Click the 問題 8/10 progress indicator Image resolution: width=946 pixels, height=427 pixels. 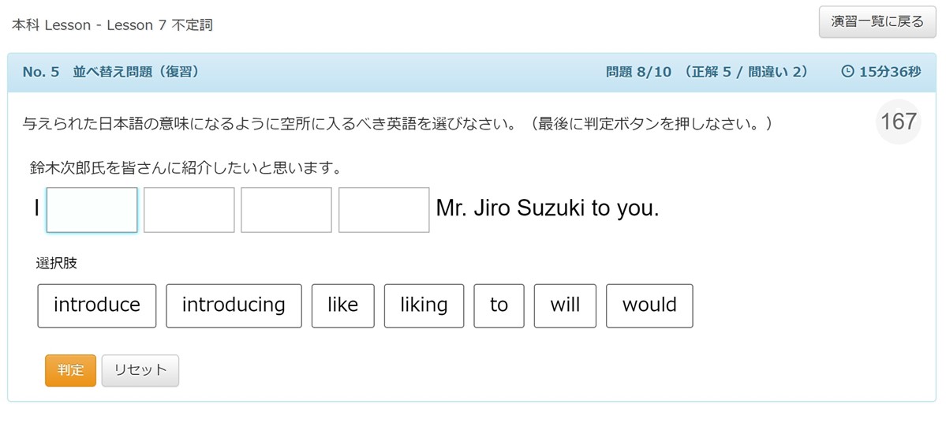tap(638, 72)
